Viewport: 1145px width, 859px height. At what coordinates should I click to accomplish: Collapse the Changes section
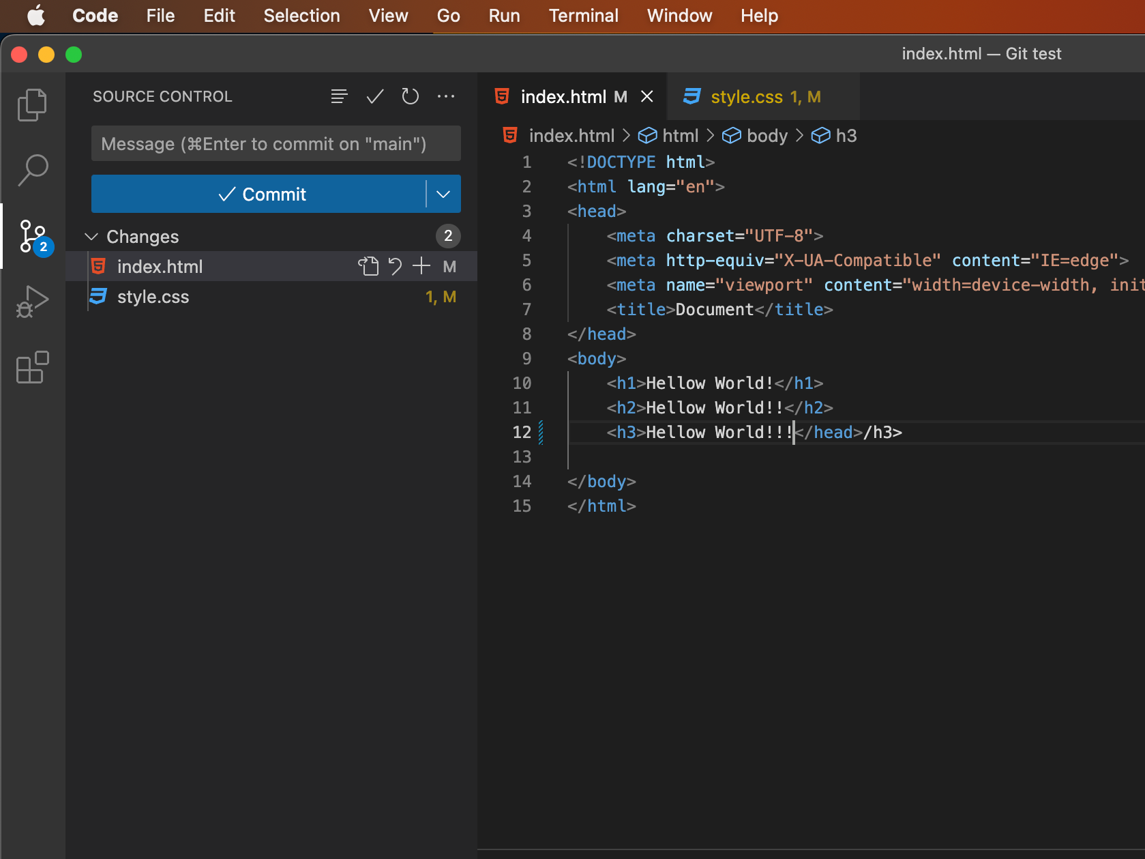[91, 236]
